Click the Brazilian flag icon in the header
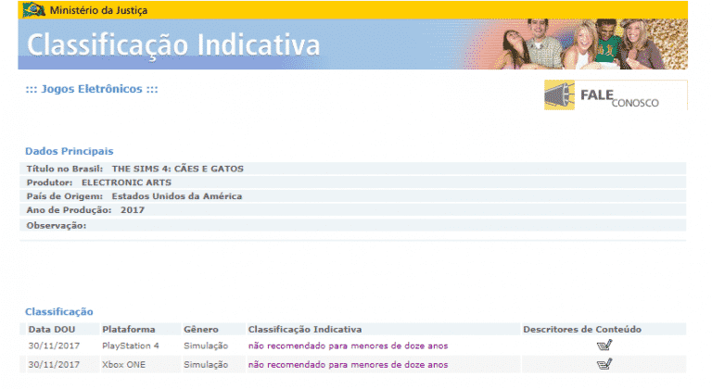712x389 pixels. pos(33,10)
